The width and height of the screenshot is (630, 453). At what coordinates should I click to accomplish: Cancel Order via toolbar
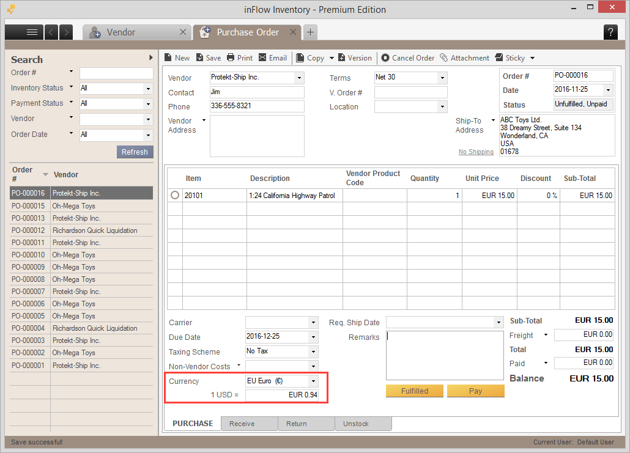pos(407,58)
